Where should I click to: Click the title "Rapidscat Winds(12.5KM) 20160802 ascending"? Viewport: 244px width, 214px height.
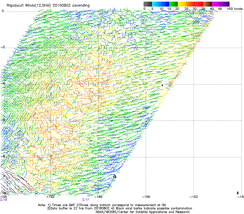tap(48, 6)
